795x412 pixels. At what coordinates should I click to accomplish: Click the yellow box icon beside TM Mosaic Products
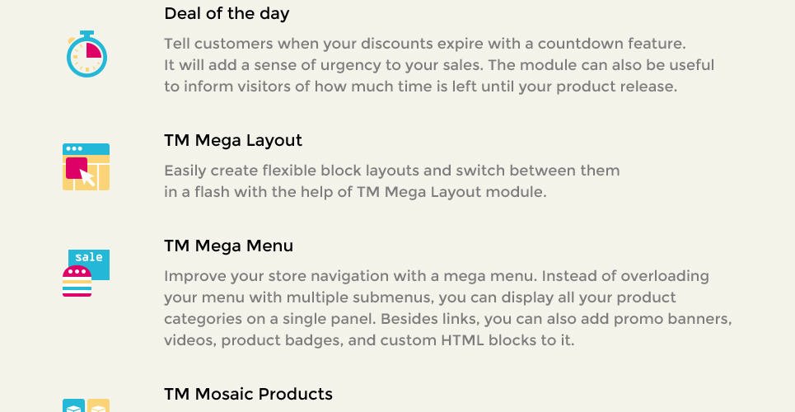(x=98, y=405)
